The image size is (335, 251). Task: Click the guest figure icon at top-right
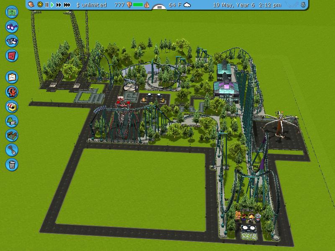[x=303, y=5]
